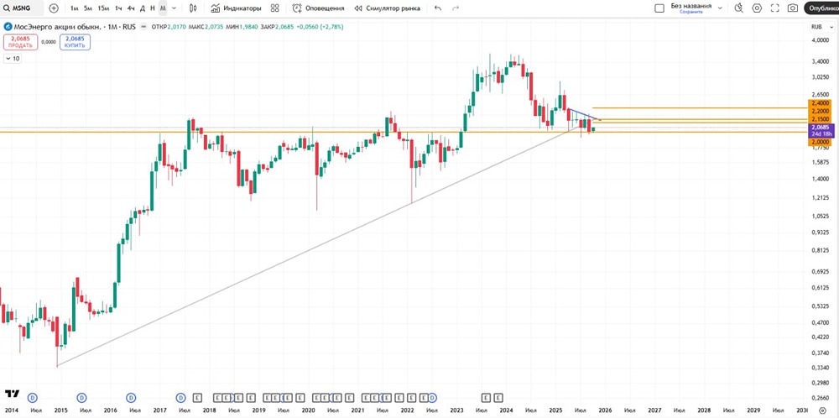This screenshot has width=839, height=418.
Task: Click the 2,4000 orange price label
Action: click(819, 102)
